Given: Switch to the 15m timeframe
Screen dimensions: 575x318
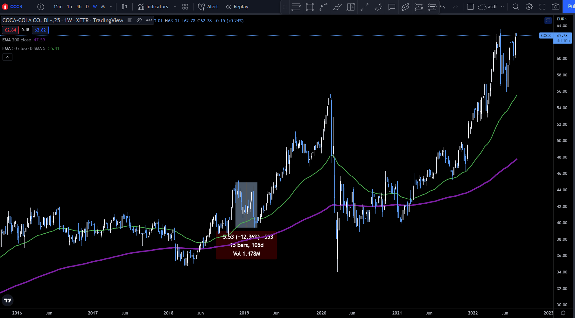Looking at the screenshot, I should click(x=58, y=7).
